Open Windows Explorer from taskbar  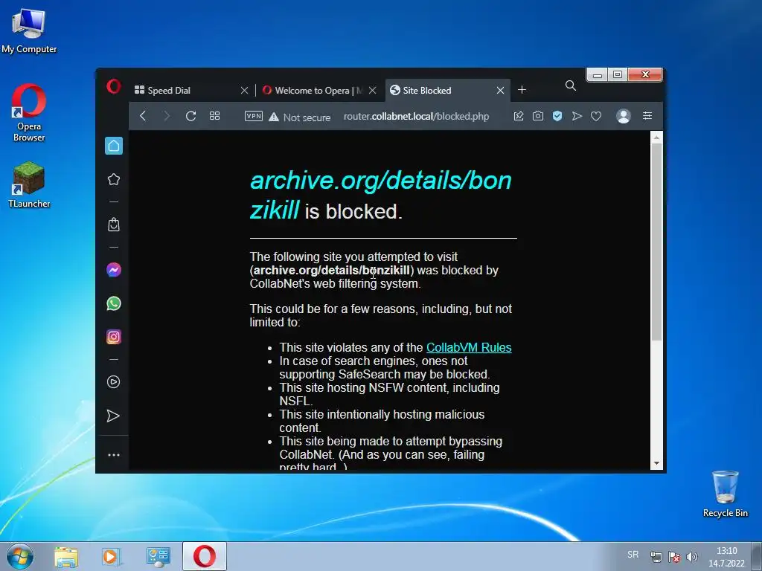pos(66,556)
